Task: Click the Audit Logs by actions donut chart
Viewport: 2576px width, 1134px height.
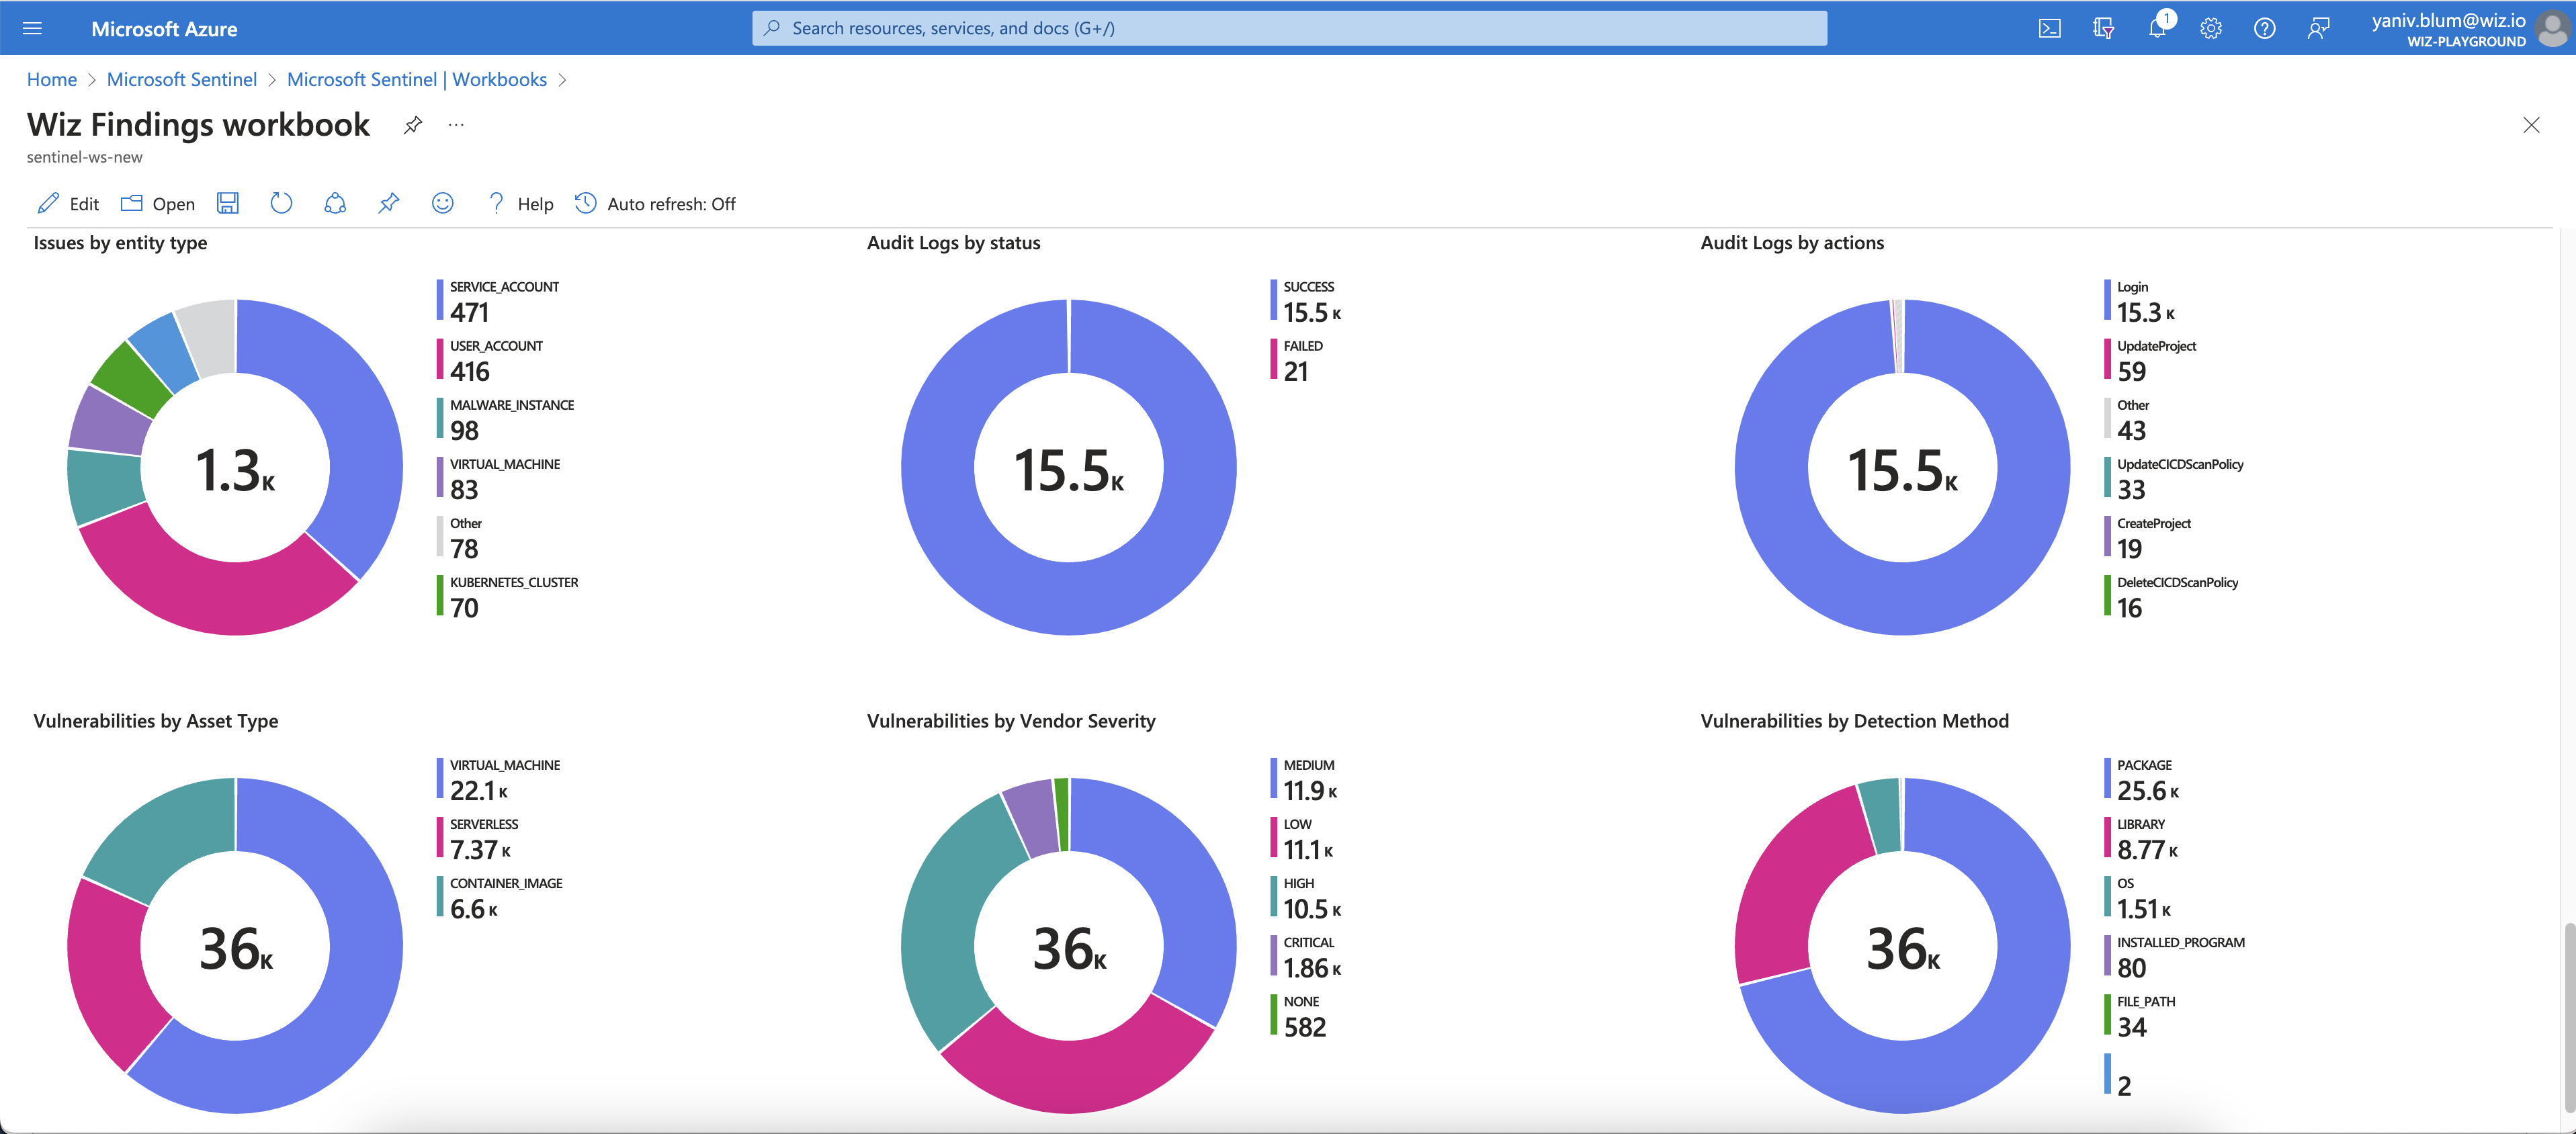Action: (1903, 467)
